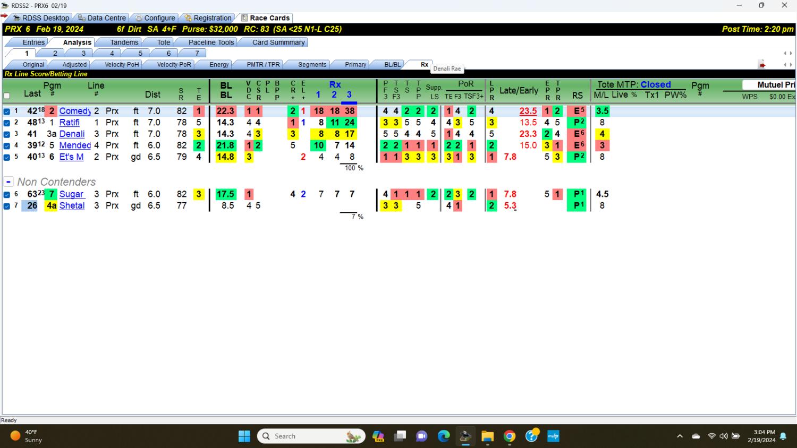The height and width of the screenshot is (448, 797).
Task: Select the Race Cards tab
Action: click(x=265, y=18)
